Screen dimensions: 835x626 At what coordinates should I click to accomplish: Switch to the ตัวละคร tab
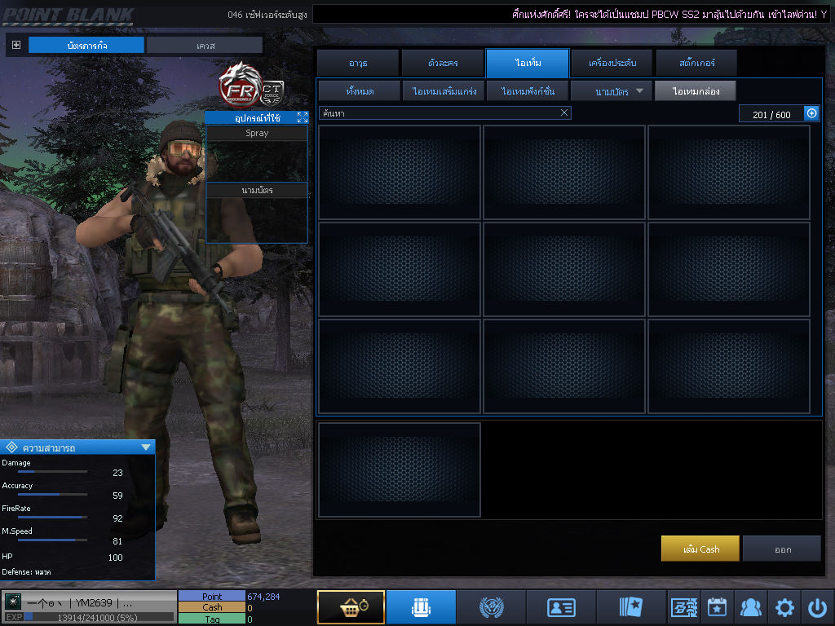(x=443, y=63)
